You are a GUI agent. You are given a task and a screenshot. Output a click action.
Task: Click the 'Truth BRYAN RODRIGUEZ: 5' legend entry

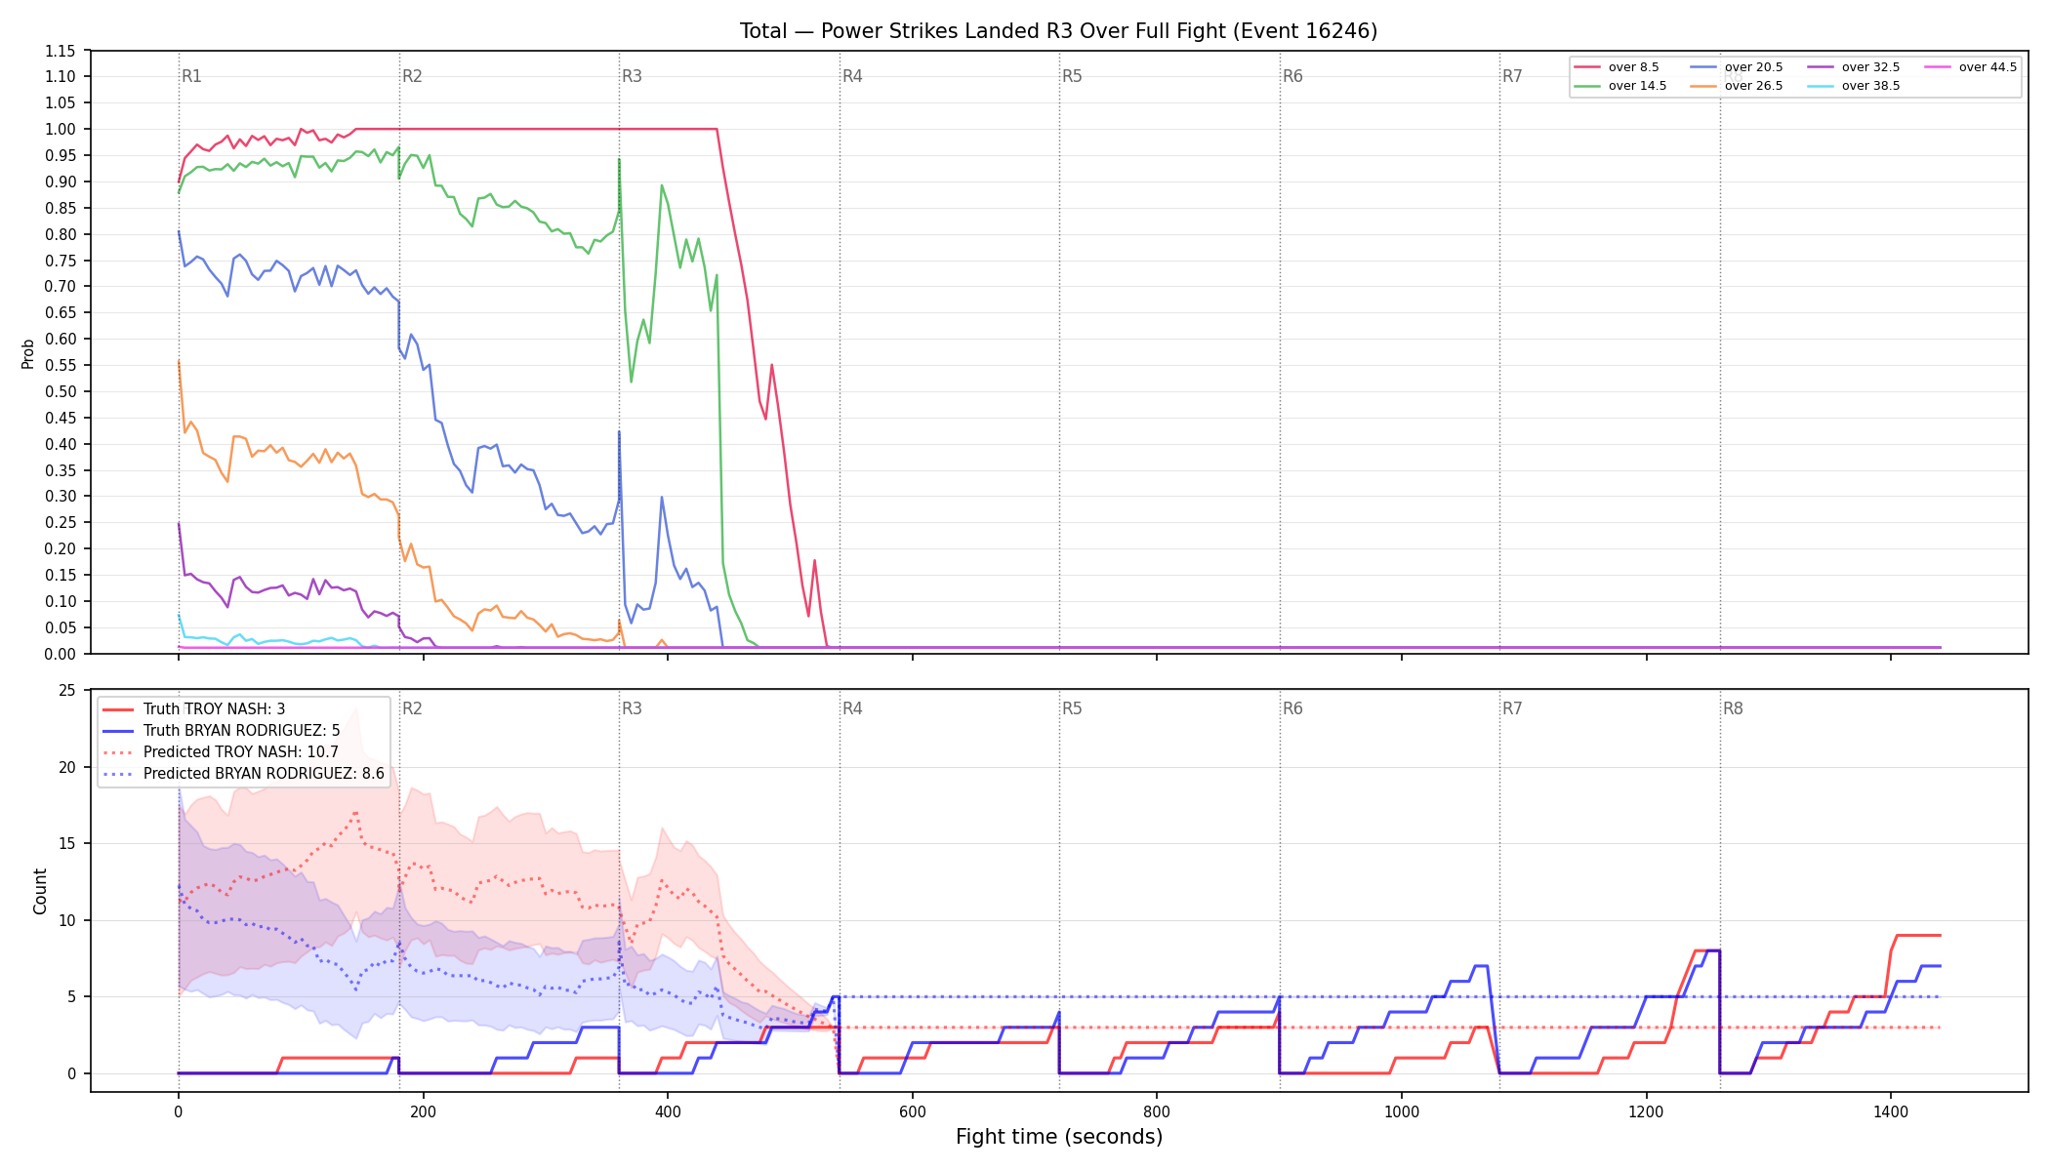coord(222,731)
